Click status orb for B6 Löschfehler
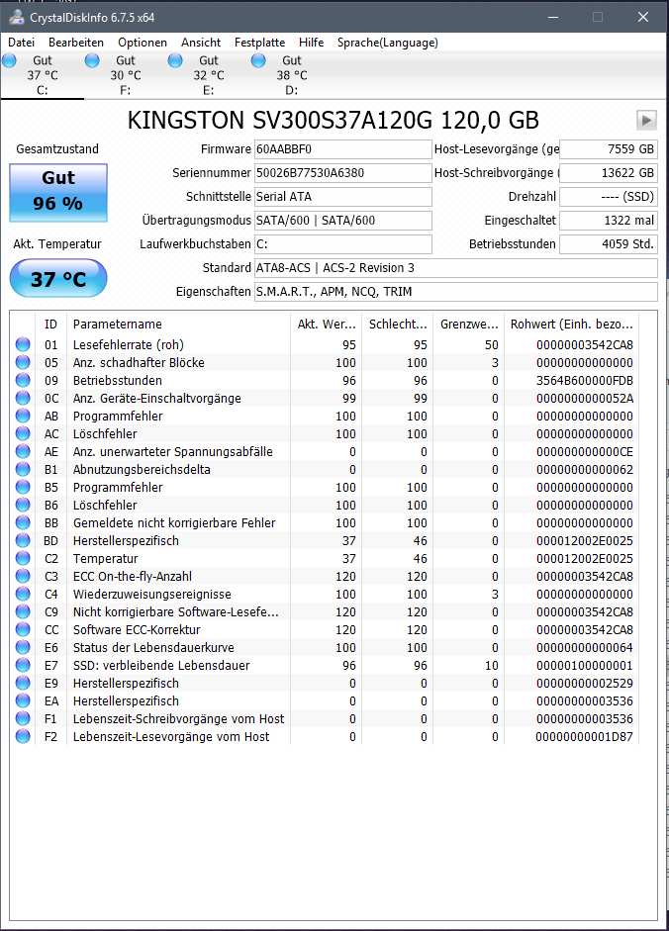 coord(23,505)
